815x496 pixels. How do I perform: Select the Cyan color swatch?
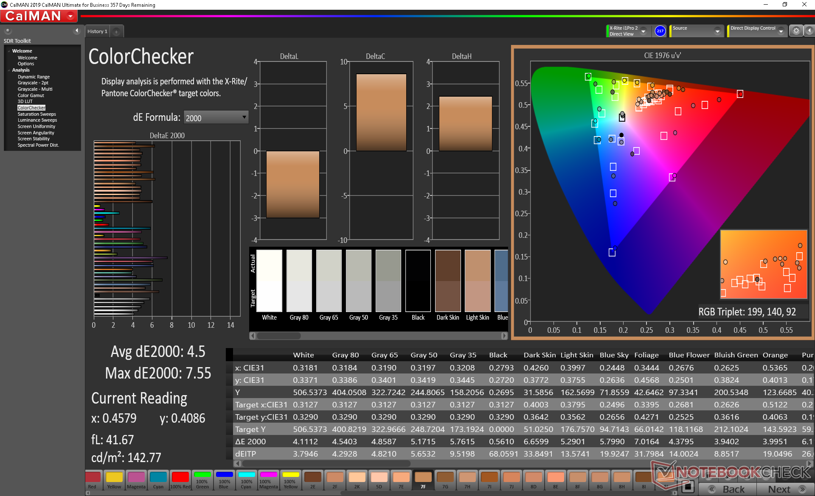(158, 480)
